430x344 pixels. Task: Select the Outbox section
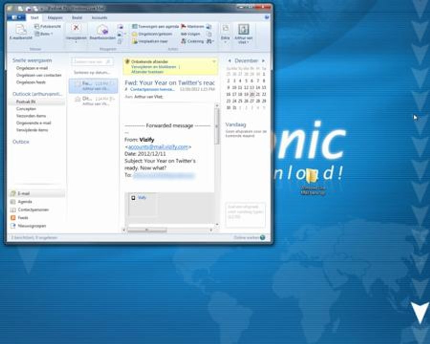click(x=21, y=142)
